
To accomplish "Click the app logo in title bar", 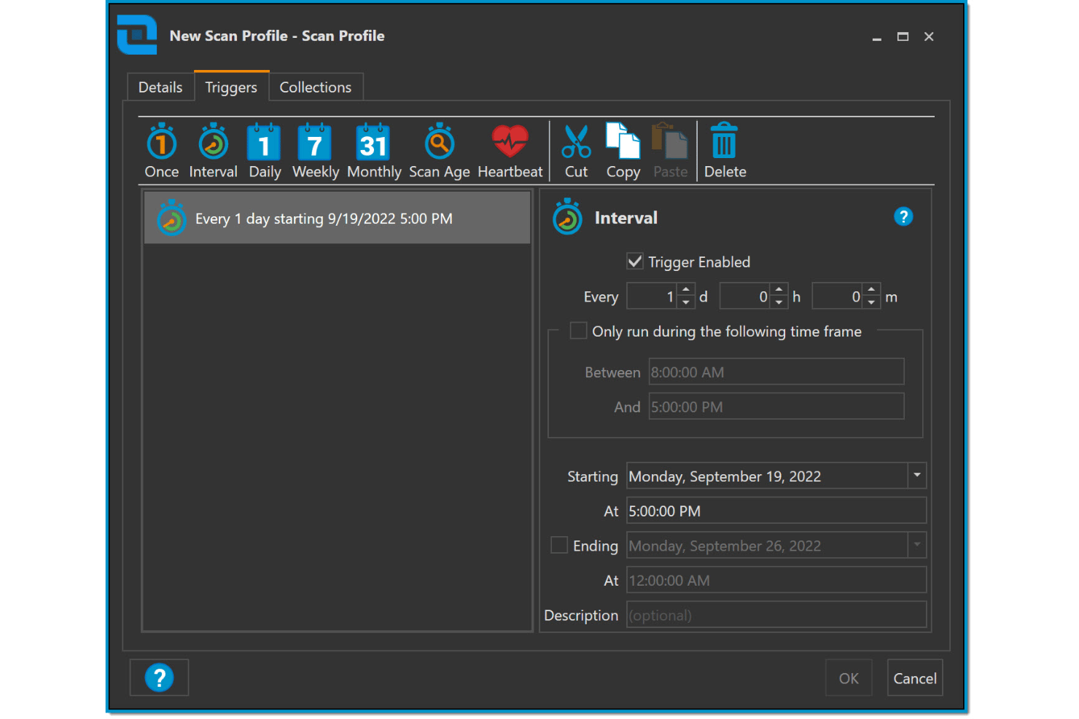I will pyautogui.click(x=137, y=35).
